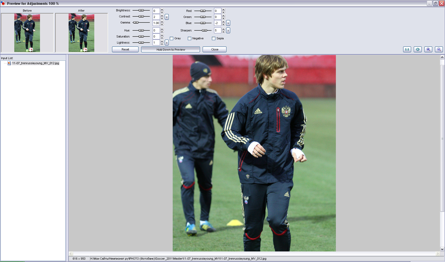Decrease Gamma with the down spinner arrow

pyautogui.click(x=162, y=24)
